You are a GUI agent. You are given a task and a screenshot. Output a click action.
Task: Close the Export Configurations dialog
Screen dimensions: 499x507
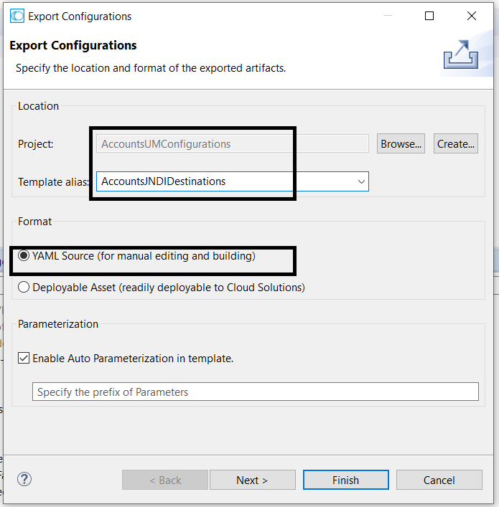click(x=472, y=16)
